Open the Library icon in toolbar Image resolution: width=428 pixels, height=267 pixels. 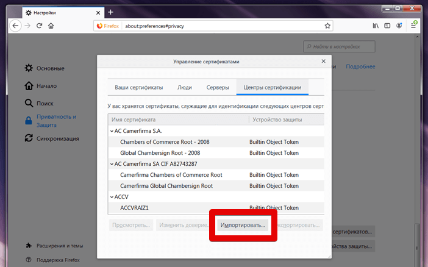[x=376, y=26]
